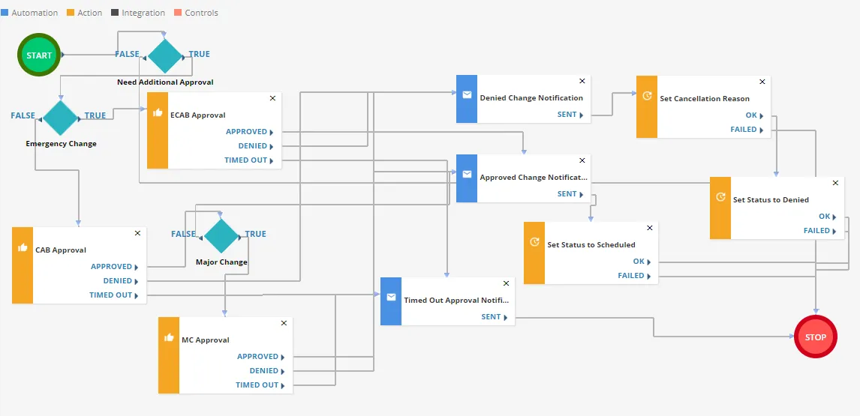Remove the CAB Approval block with X
Image resolution: width=860 pixels, height=416 pixels.
click(137, 233)
